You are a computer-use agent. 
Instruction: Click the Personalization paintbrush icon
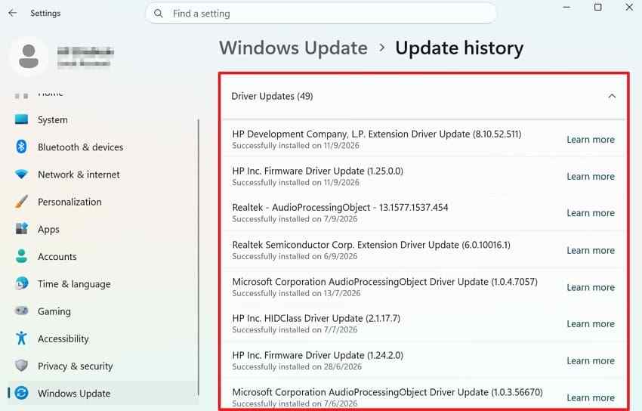tap(21, 202)
